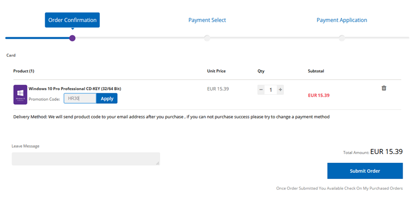This screenshot has height=210, width=415.
Task: Click the purple Order Confirmation progress dot
Action: tap(72, 38)
